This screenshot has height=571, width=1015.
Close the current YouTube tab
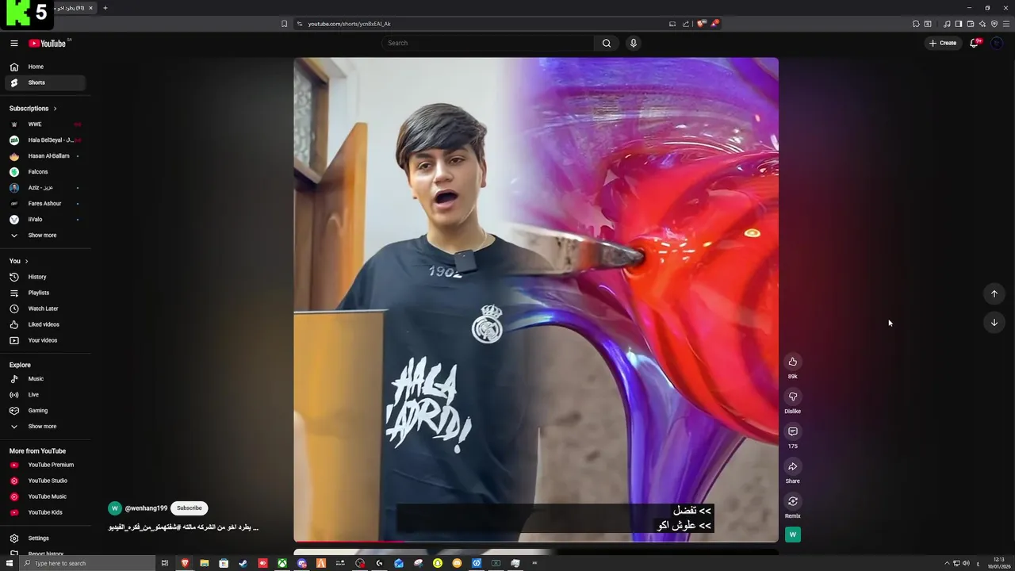pos(90,8)
